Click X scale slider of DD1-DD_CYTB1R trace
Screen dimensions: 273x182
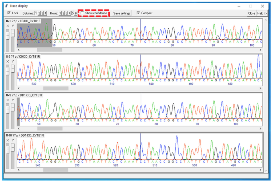point(7,150)
